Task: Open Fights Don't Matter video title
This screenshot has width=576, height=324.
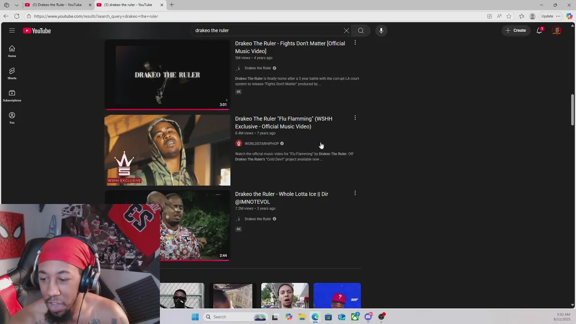Action: click(x=290, y=47)
